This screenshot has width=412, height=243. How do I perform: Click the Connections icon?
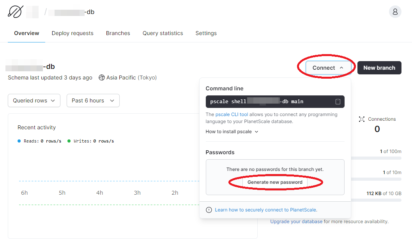(x=362, y=119)
